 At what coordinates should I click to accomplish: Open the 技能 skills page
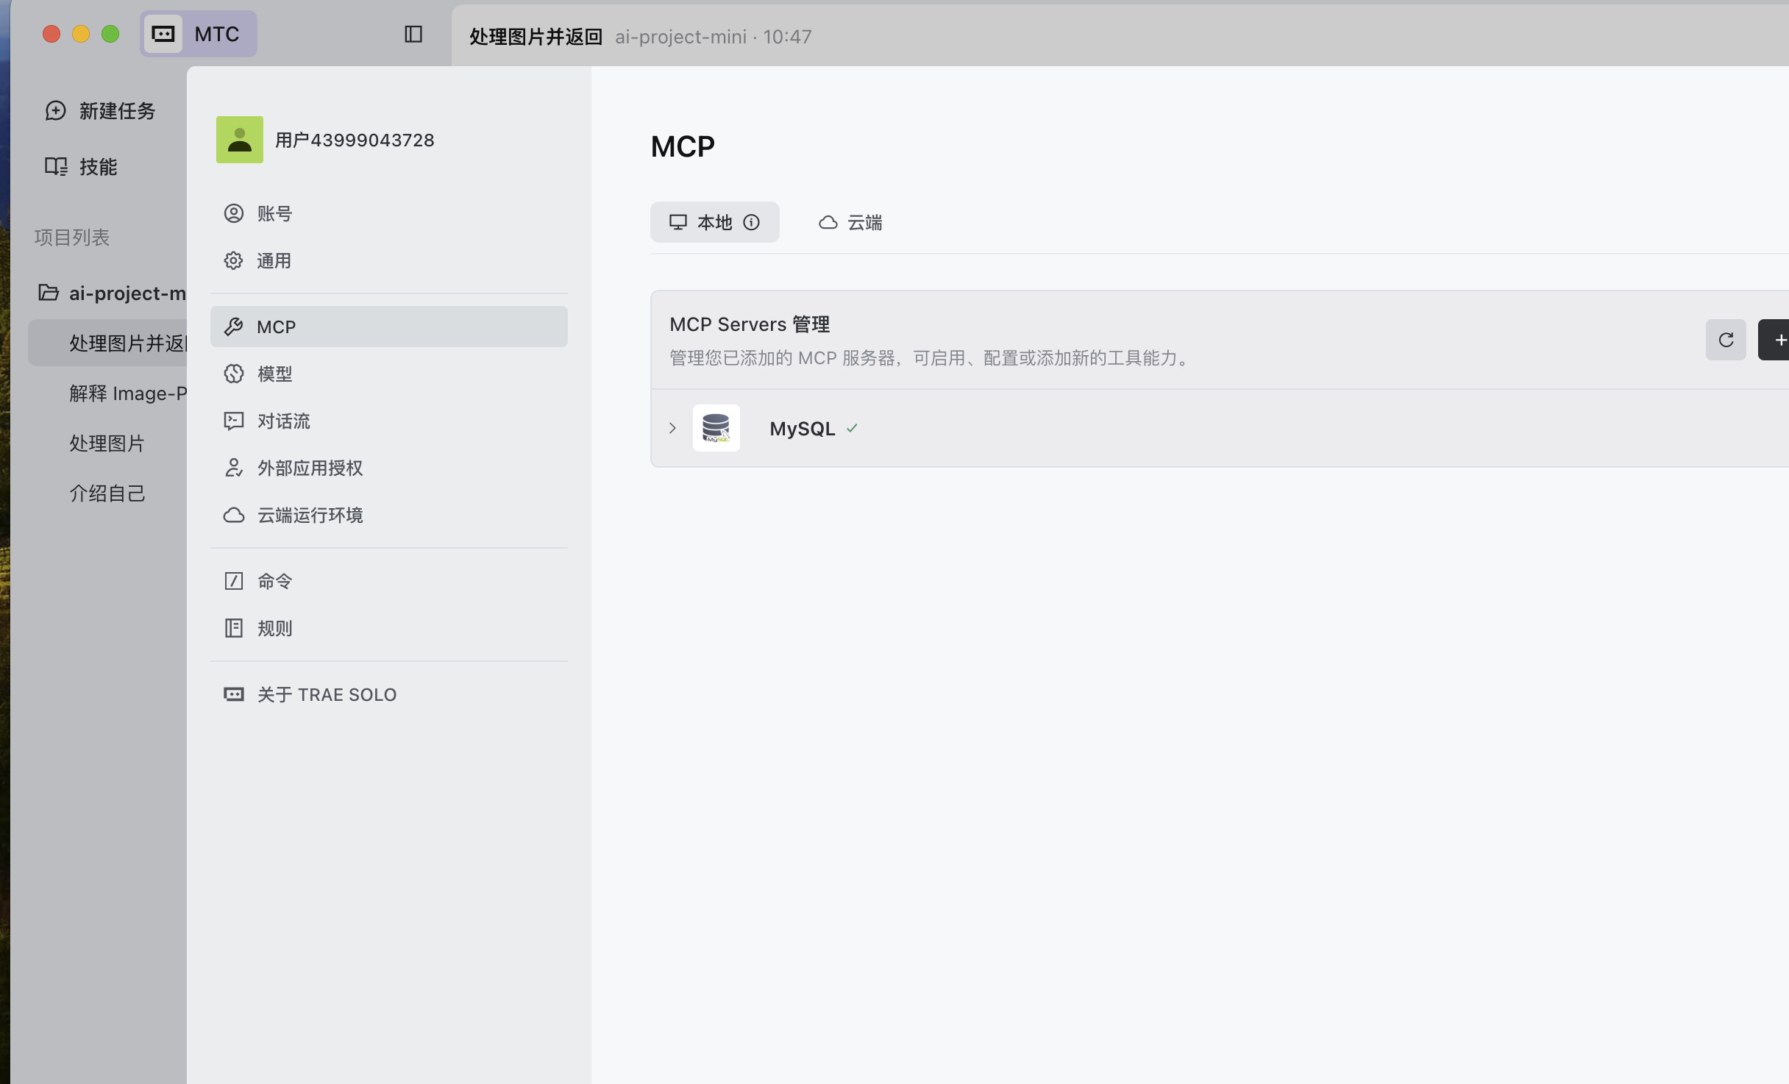click(x=81, y=167)
